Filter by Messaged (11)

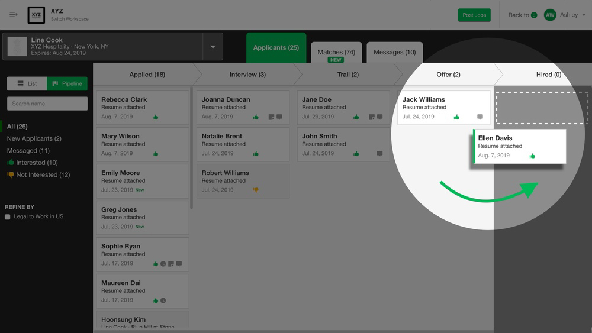point(28,150)
